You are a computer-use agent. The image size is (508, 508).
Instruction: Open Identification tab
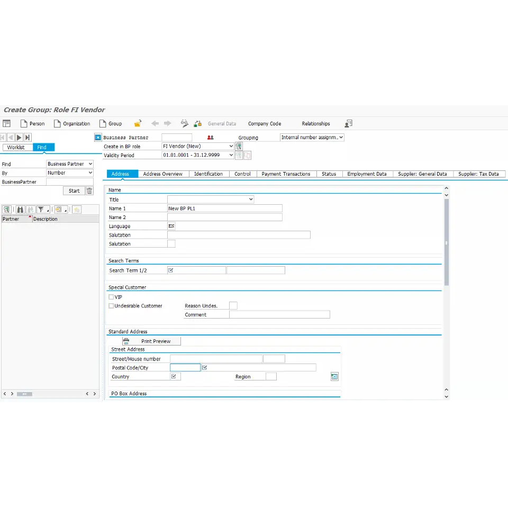pyautogui.click(x=208, y=174)
